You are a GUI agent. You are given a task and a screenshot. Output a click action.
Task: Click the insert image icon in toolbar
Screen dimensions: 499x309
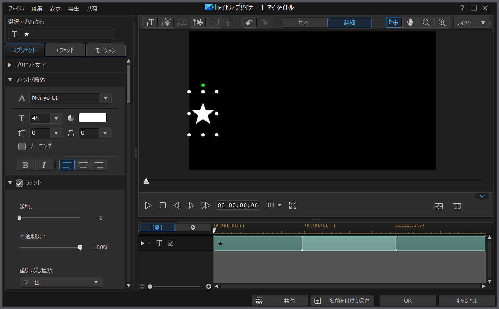[182, 22]
